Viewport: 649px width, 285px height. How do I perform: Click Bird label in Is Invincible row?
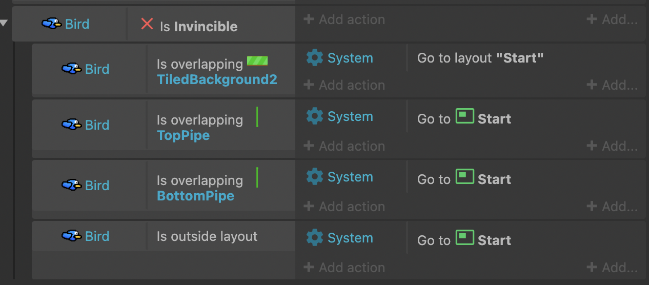[77, 24]
